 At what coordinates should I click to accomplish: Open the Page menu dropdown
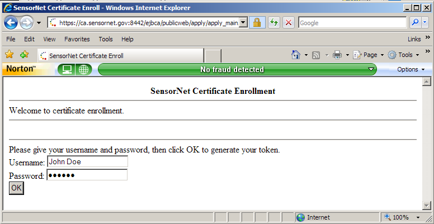click(x=369, y=55)
